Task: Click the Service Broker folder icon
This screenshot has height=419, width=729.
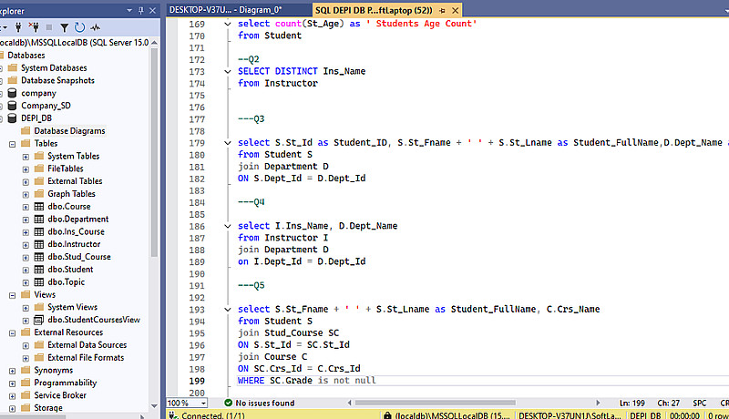Action: [26, 394]
